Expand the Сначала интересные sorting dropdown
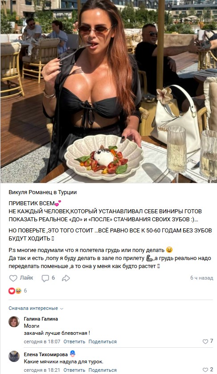Image resolution: width=217 pixels, height=374 pixels. coord(36,308)
